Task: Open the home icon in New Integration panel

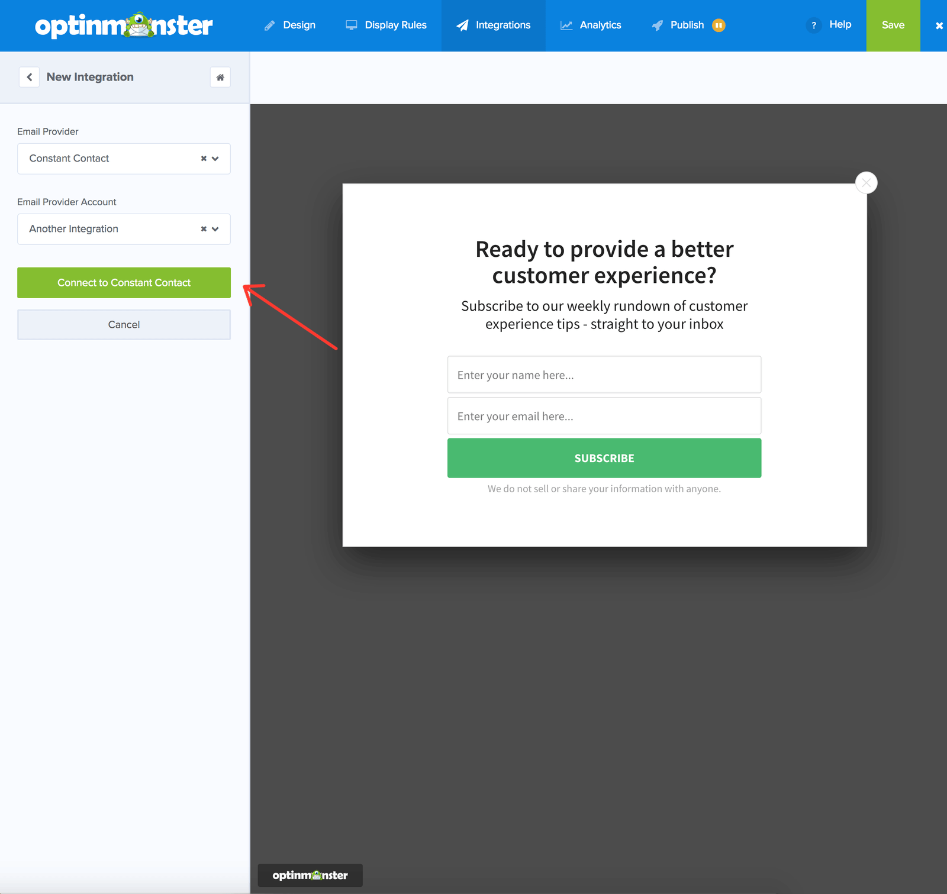Action: [x=220, y=77]
